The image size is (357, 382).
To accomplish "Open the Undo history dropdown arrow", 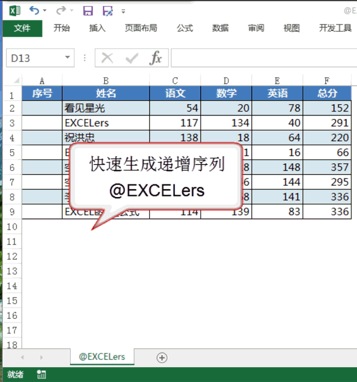I will click(45, 11).
